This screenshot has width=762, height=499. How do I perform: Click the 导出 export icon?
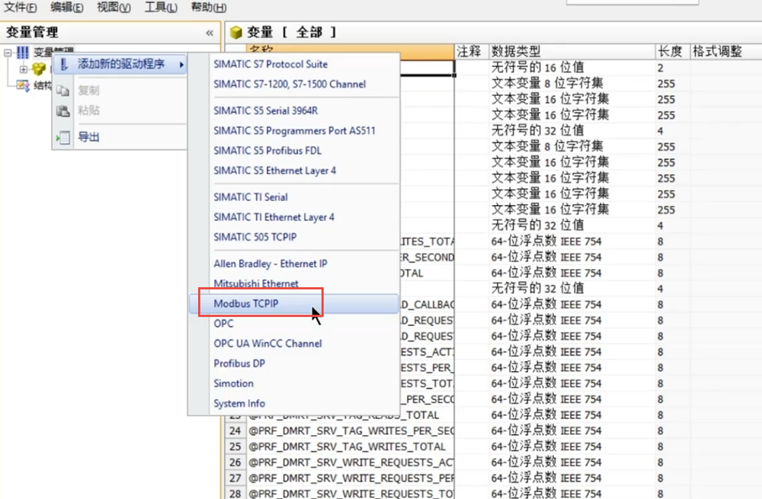pyautogui.click(x=64, y=138)
